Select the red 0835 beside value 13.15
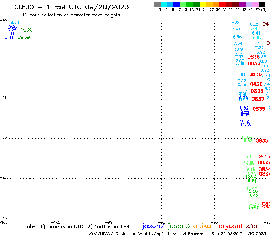The height and width of the screenshot is (237, 270). 263,157
